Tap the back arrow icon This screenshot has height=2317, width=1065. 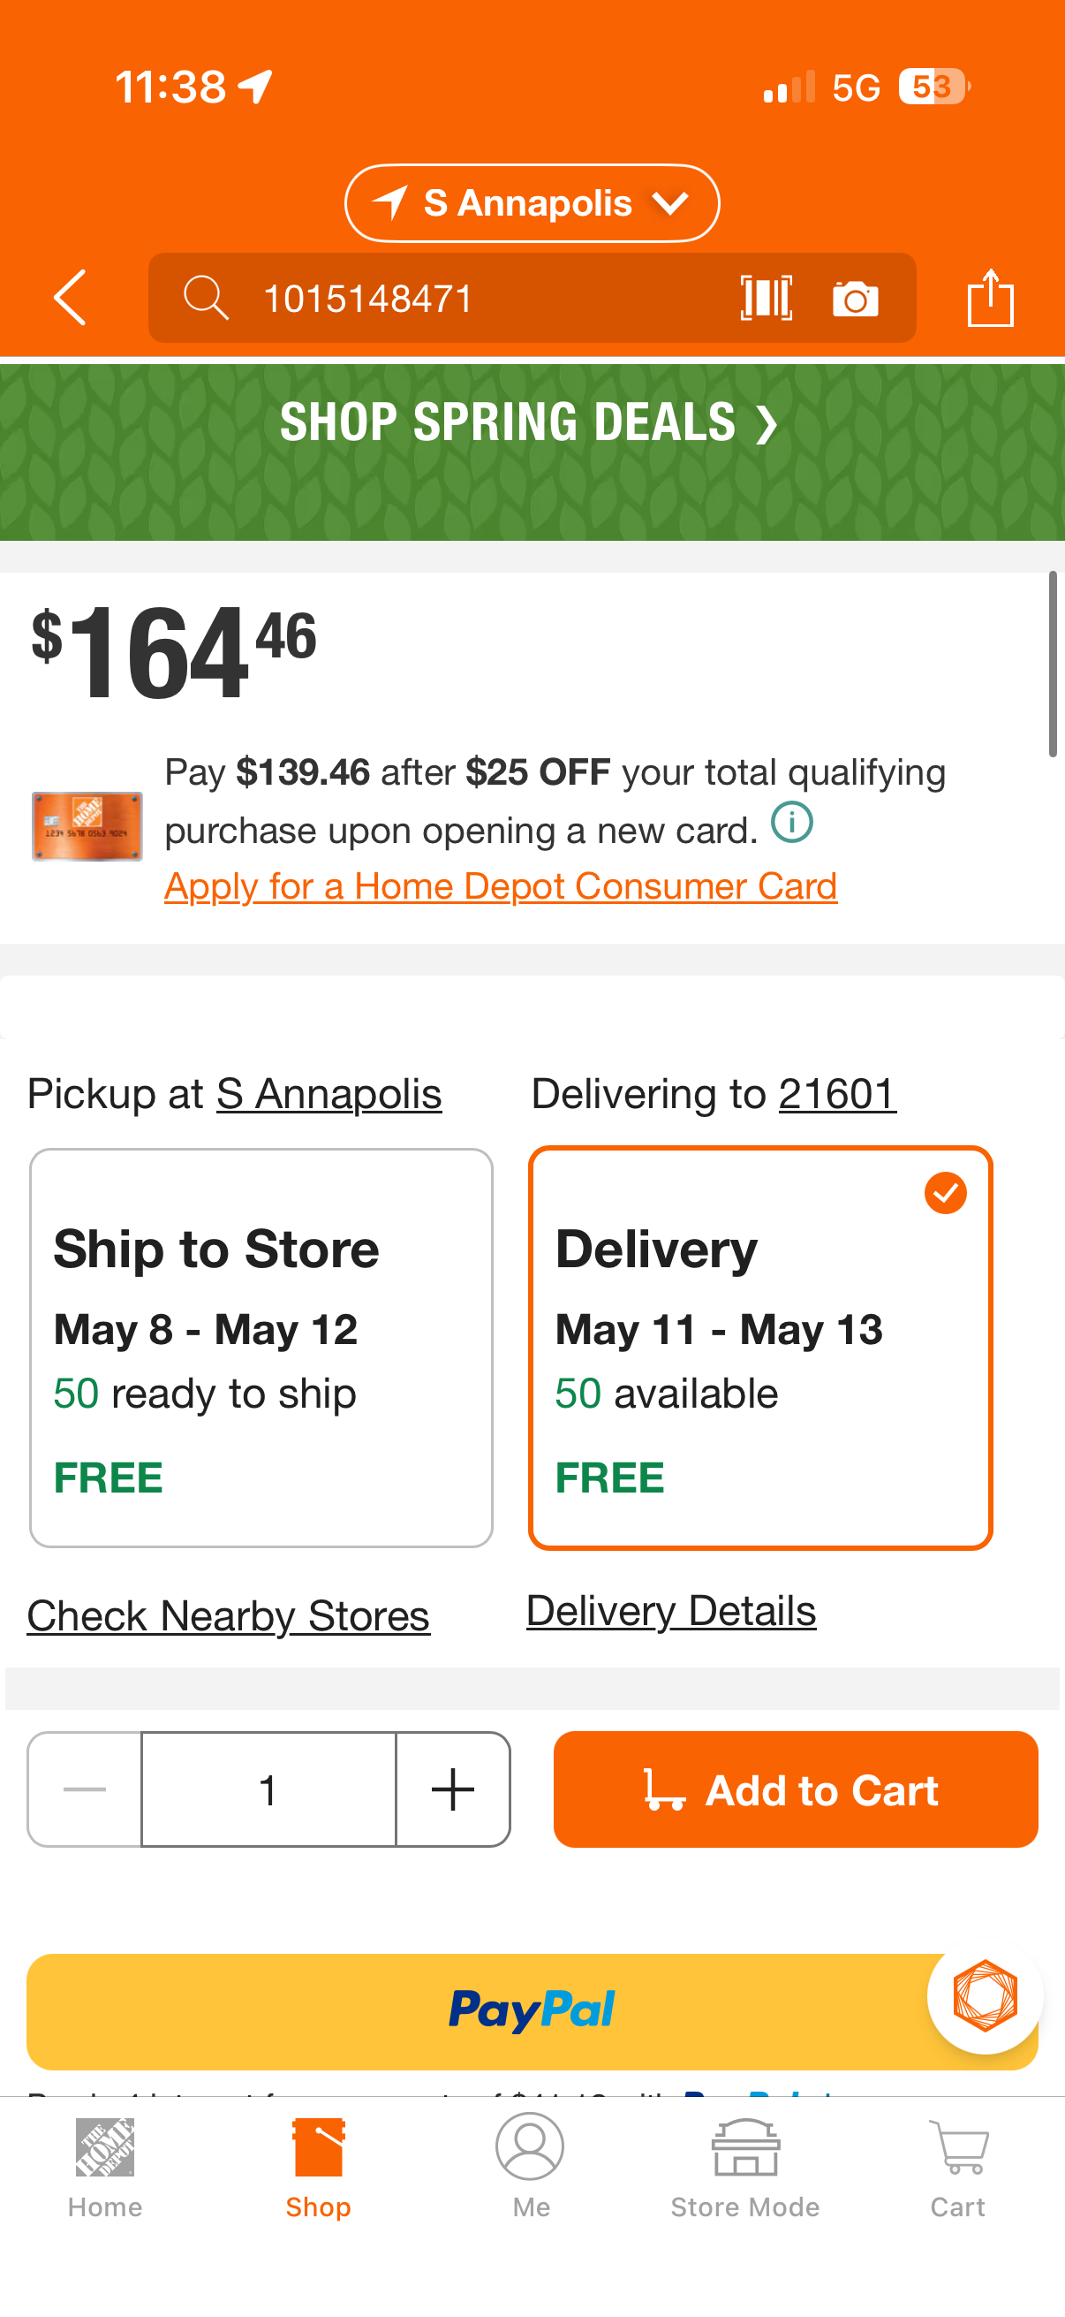tap(70, 298)
